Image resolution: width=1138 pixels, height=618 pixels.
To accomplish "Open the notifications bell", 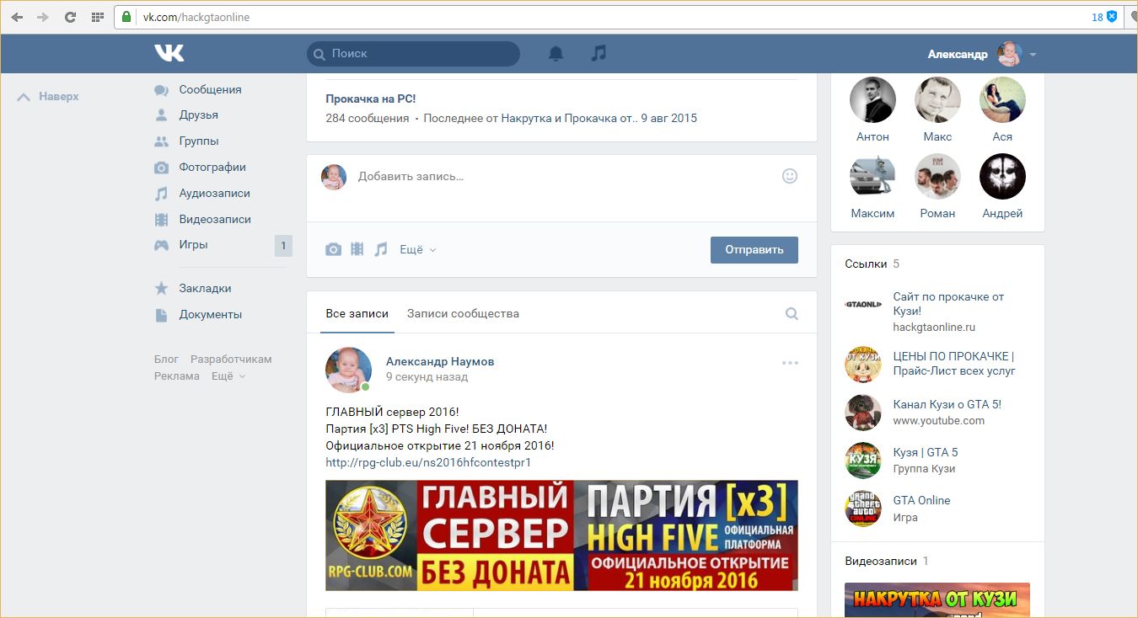I will coord(556,54).
